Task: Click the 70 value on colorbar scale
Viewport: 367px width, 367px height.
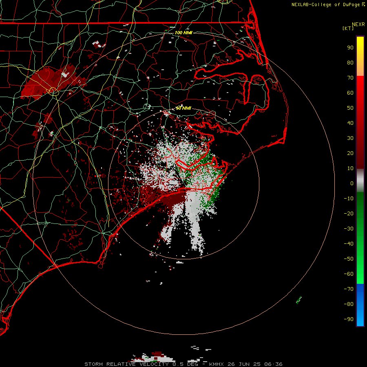Action: 350,78
